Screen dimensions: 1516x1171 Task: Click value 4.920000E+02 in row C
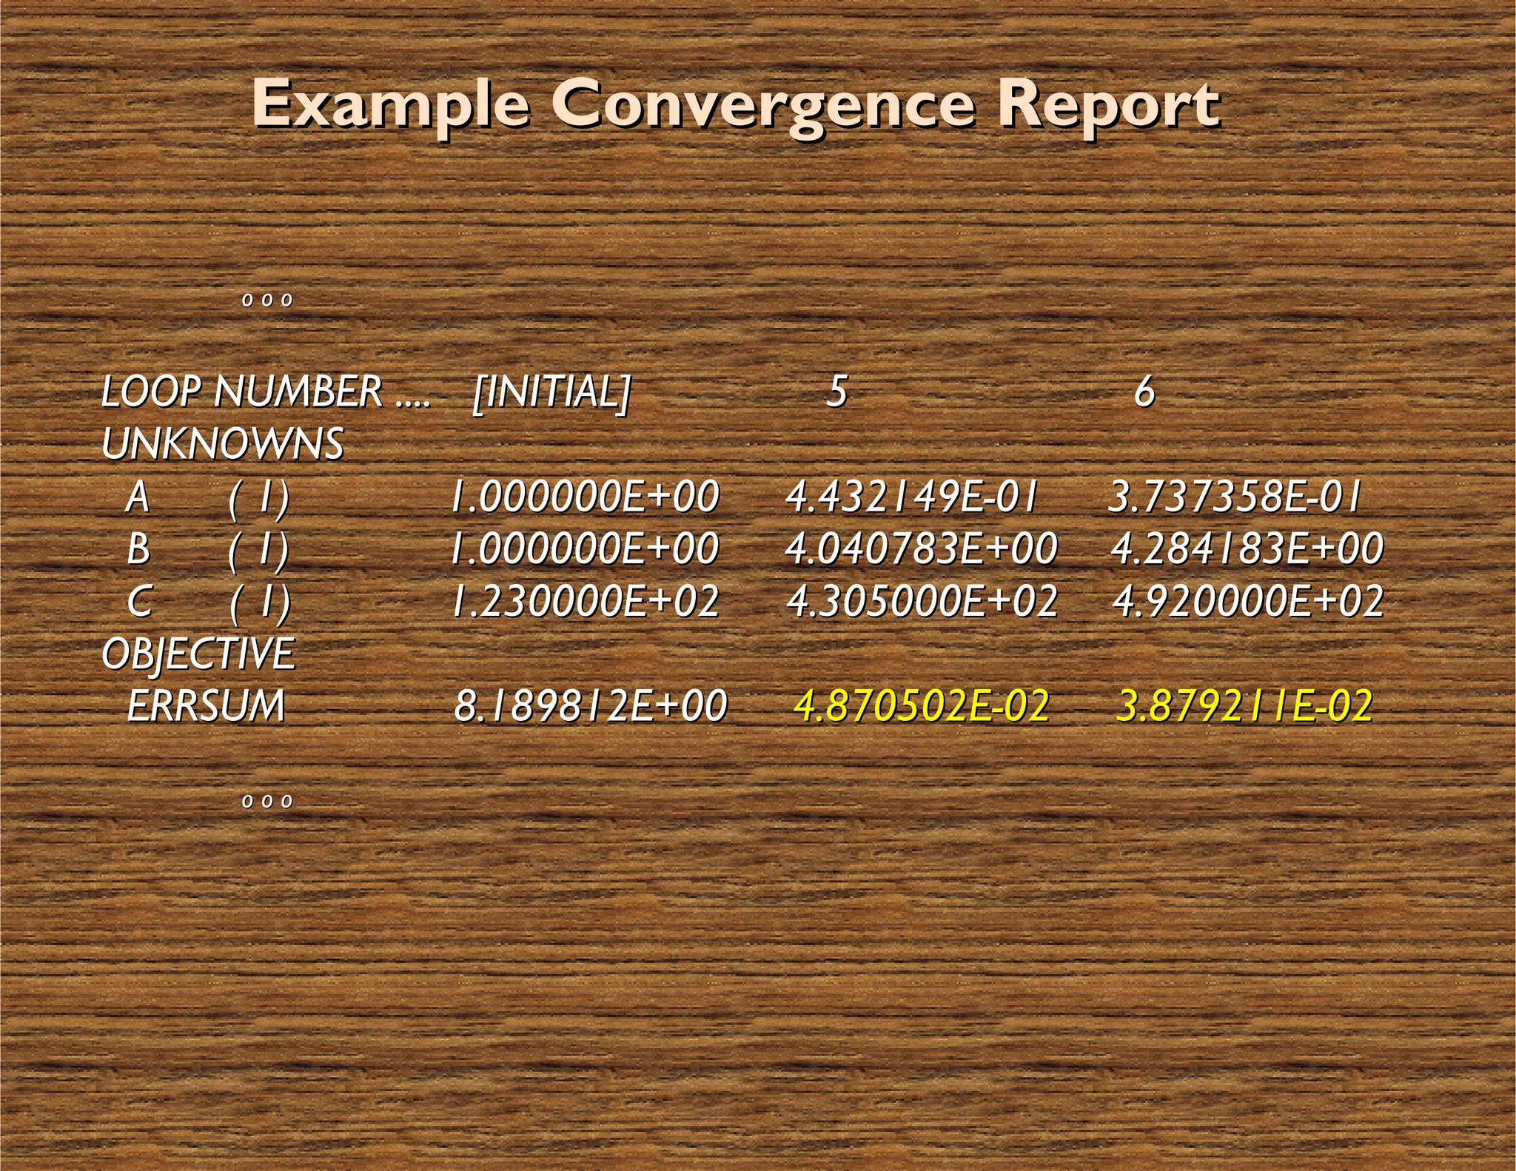(x=1248, y=600)
